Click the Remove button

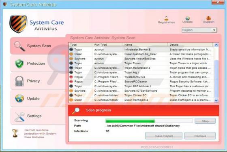(200, 136)
